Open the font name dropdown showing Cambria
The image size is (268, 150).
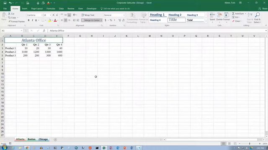42,15
